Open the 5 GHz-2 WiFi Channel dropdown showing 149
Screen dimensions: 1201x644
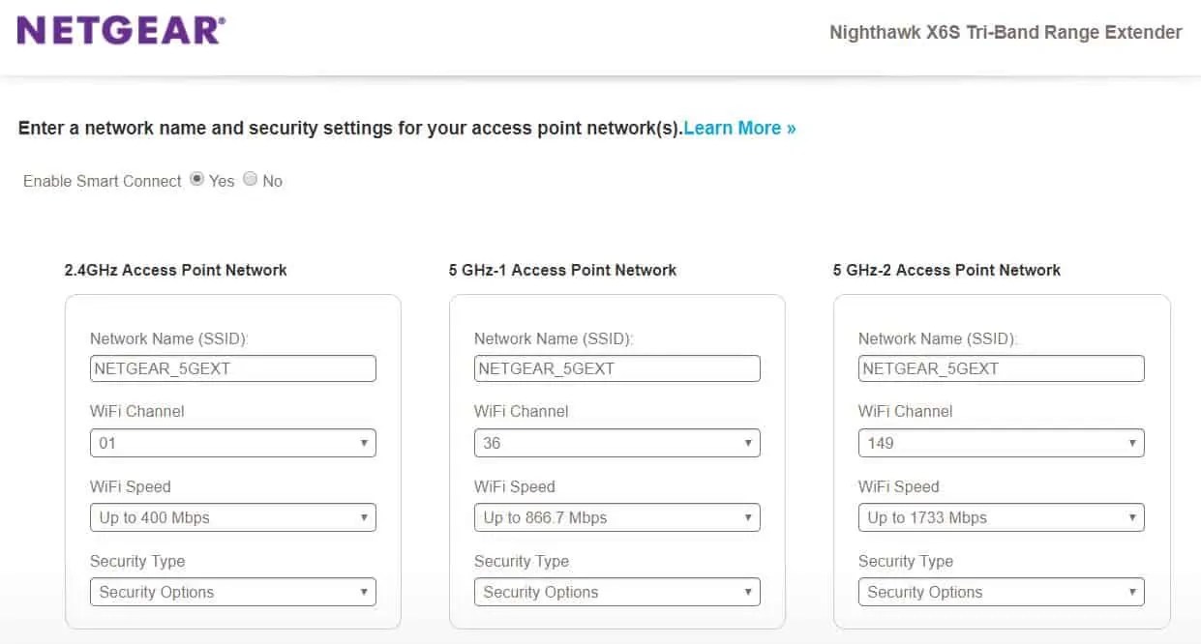pos(1001,442)
